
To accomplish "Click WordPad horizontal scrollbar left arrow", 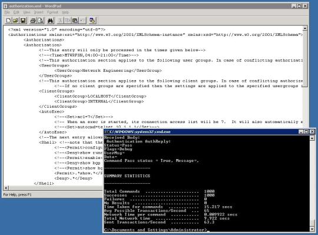I will [6, 188].
